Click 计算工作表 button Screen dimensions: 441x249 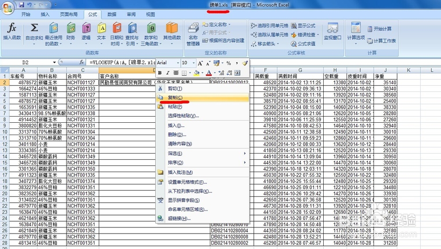pyautogui.click(x=381, y=41)
